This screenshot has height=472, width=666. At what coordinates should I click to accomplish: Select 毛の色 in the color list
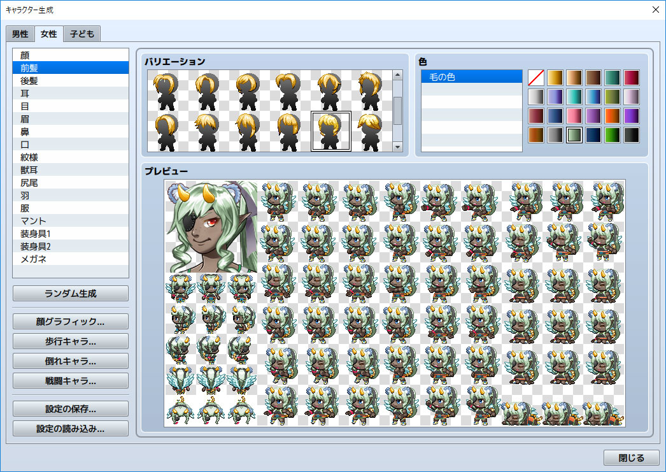pos(471,76)
